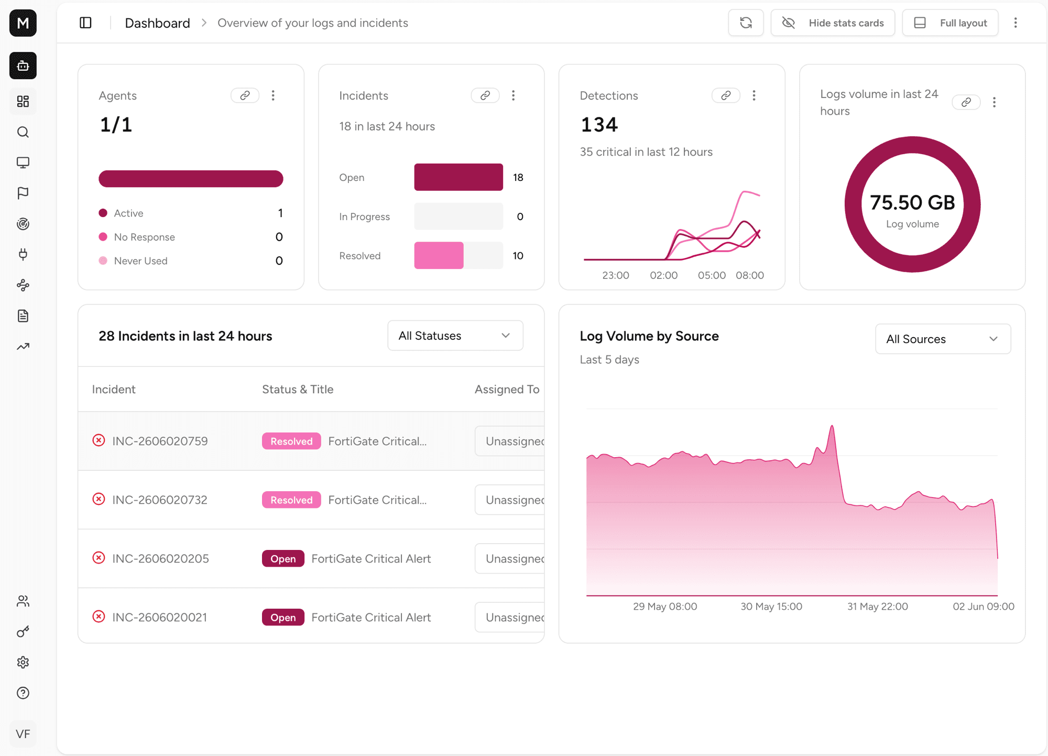Switch to Full layout
The height and width of the screenshot is (756, 1048).
[x=950, y=23]
